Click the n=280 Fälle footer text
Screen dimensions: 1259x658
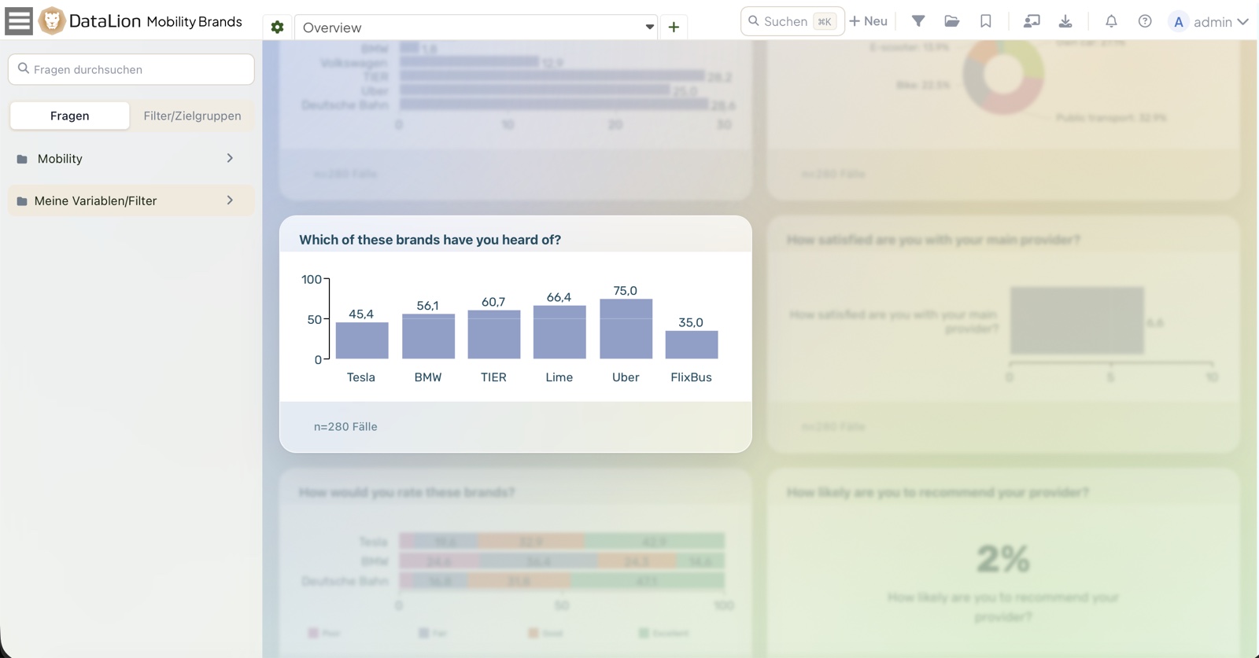(345, 427)
